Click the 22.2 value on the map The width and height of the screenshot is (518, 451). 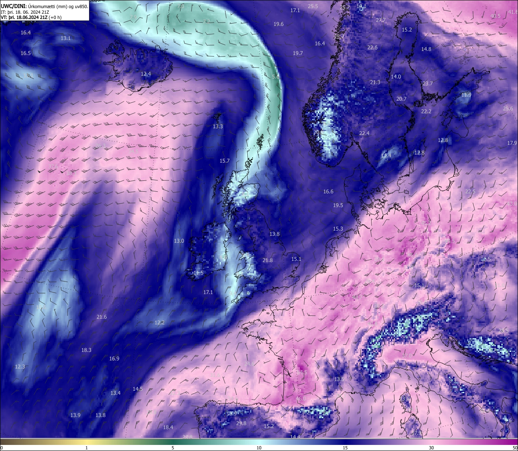coord(426,112)
